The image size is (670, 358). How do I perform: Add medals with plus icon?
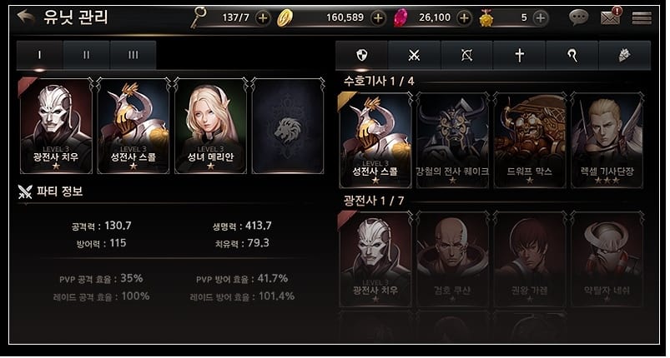[541, 18]
